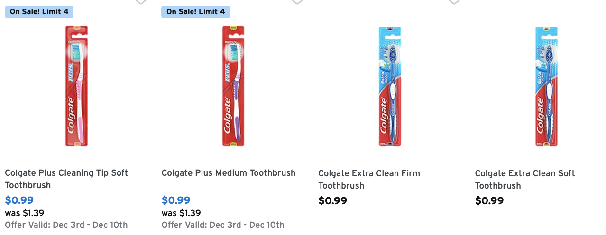Viewport: 606px width, 235px height.
Task: Save Colgate Extra Clean Firm with heart icon
Action: [x=454, y=1]
